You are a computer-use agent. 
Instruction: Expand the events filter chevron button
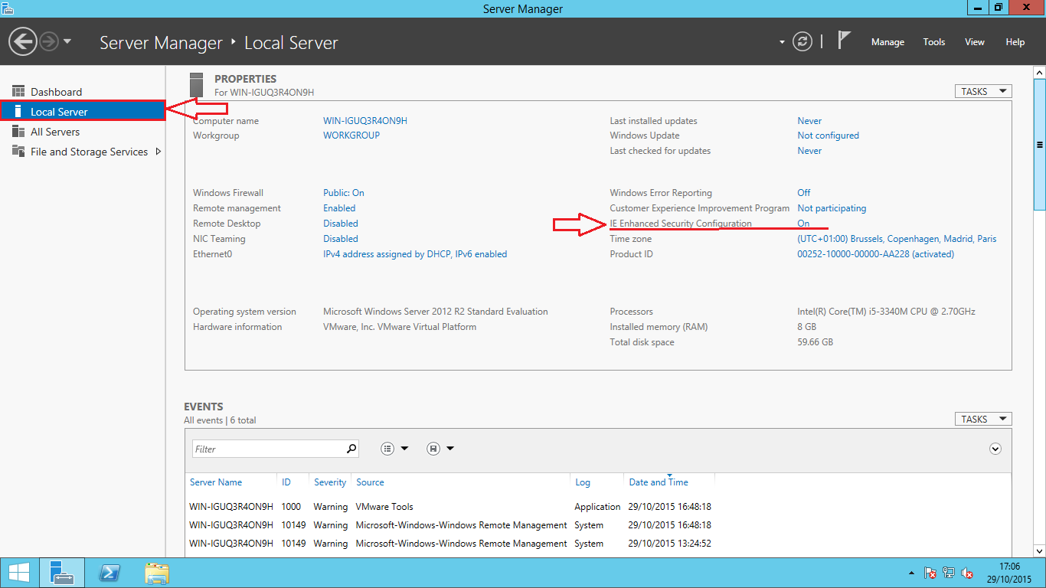point(995,449)
